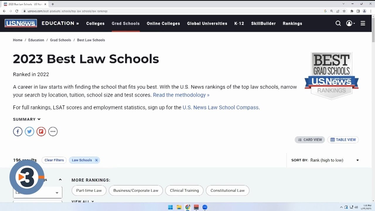Expand the Summary section
This screenshot has height=211, width=375.
click(x=27, y=119)
